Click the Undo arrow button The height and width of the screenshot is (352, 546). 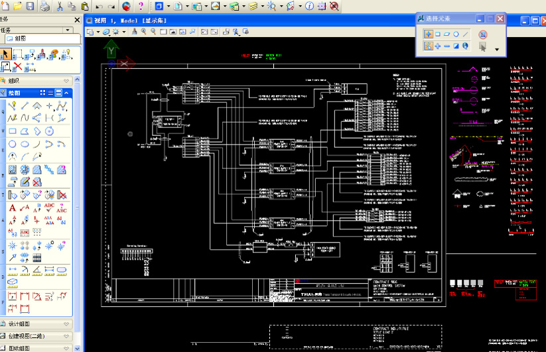point(99,6)
